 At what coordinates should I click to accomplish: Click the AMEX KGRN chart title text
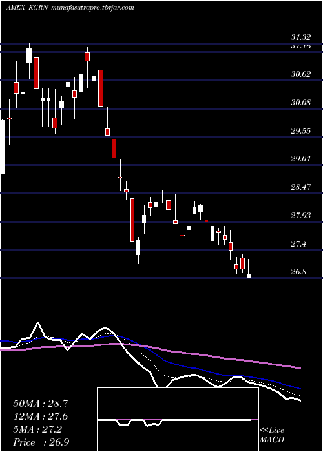[70, 8]
